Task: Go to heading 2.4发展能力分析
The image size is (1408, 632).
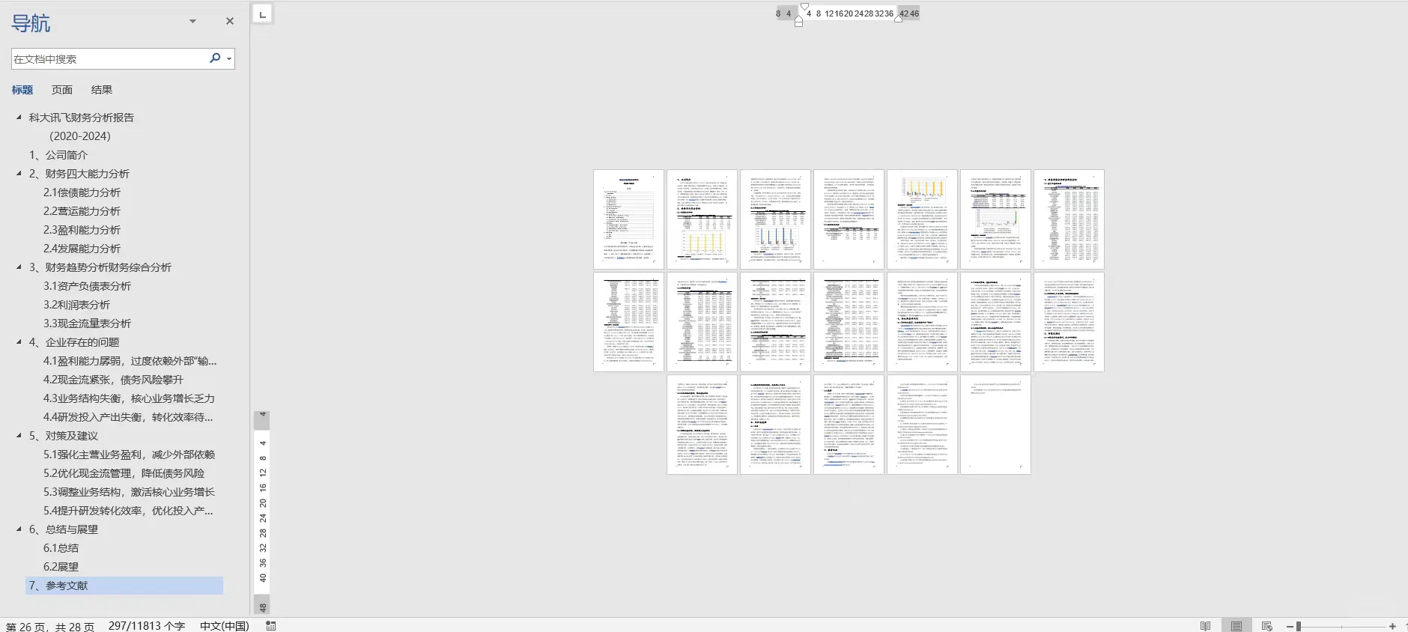Action: tap(82, 249)
